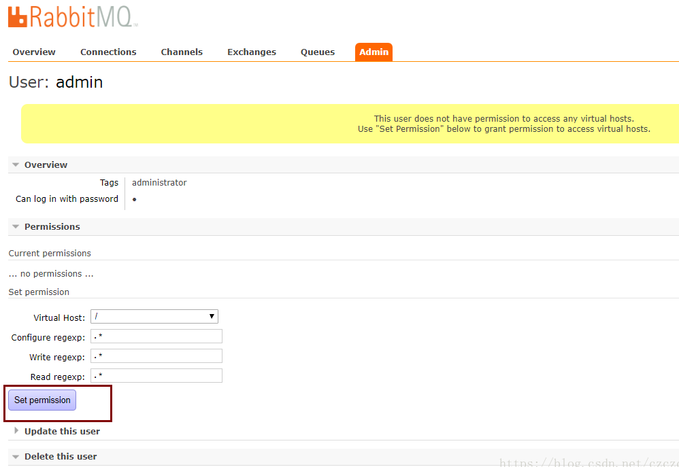Click the 'User: admin' page heading
The width and height of the screenshot is (679, 467).
56,82
